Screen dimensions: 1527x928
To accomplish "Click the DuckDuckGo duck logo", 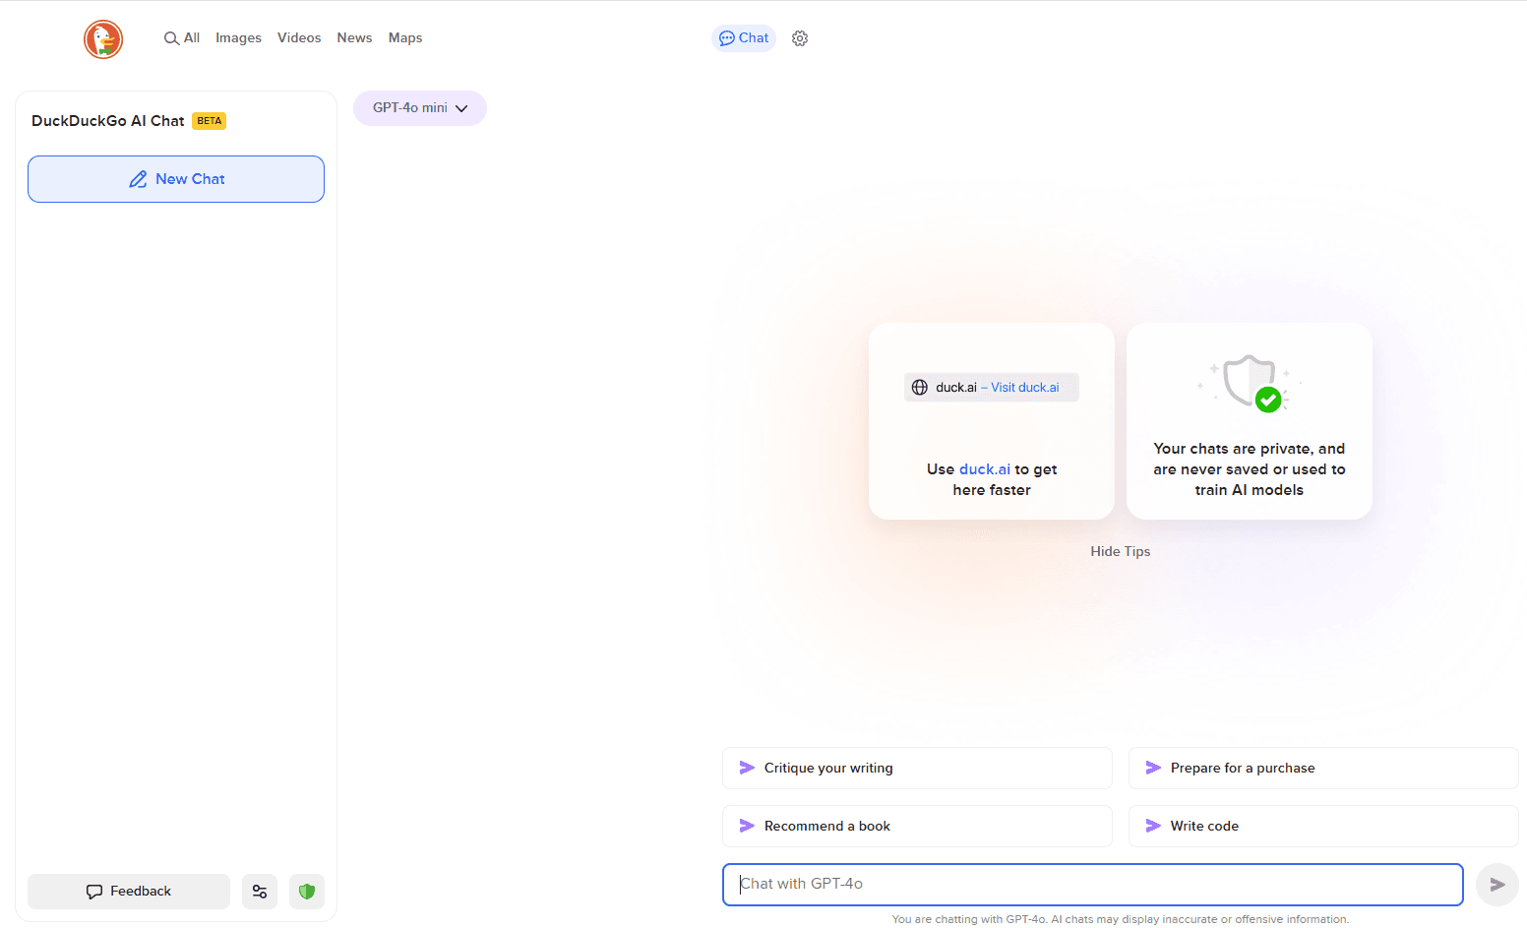I will pos(103,39).
